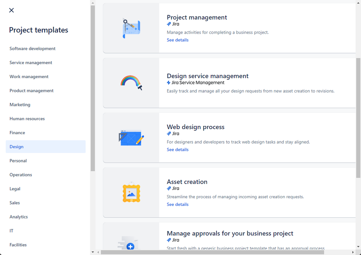This screenshot has height=255, width=361.
Task: Click the sidebar scrollbar down arrow
Action: point(93,252)
